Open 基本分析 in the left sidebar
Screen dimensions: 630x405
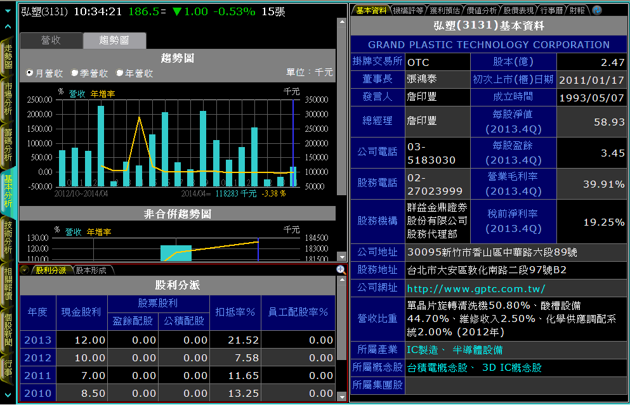[x=8, y=191]
